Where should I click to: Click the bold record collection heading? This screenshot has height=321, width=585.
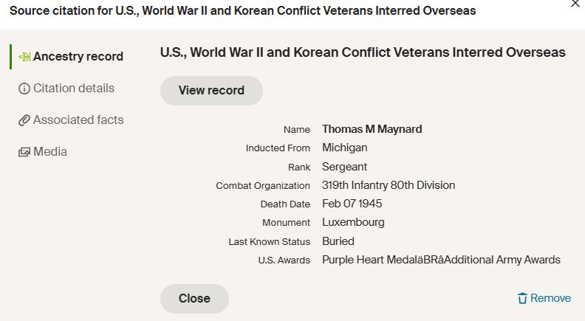click(x=363, y=52)
